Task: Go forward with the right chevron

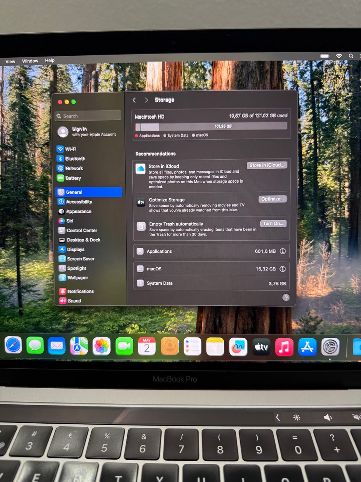Action: pyautogui.click(x=146, y=100)
